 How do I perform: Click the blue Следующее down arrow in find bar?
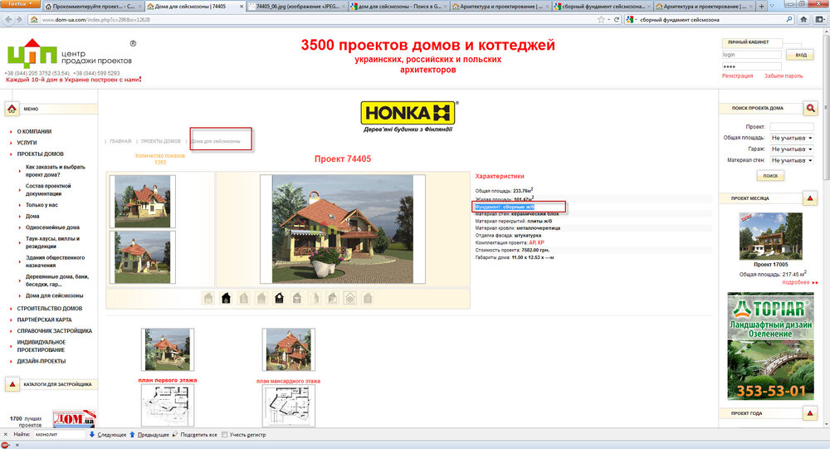[91, 434]
